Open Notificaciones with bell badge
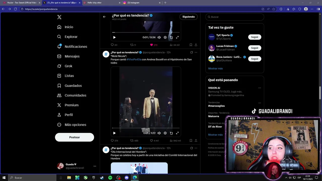 pos(72,47)
